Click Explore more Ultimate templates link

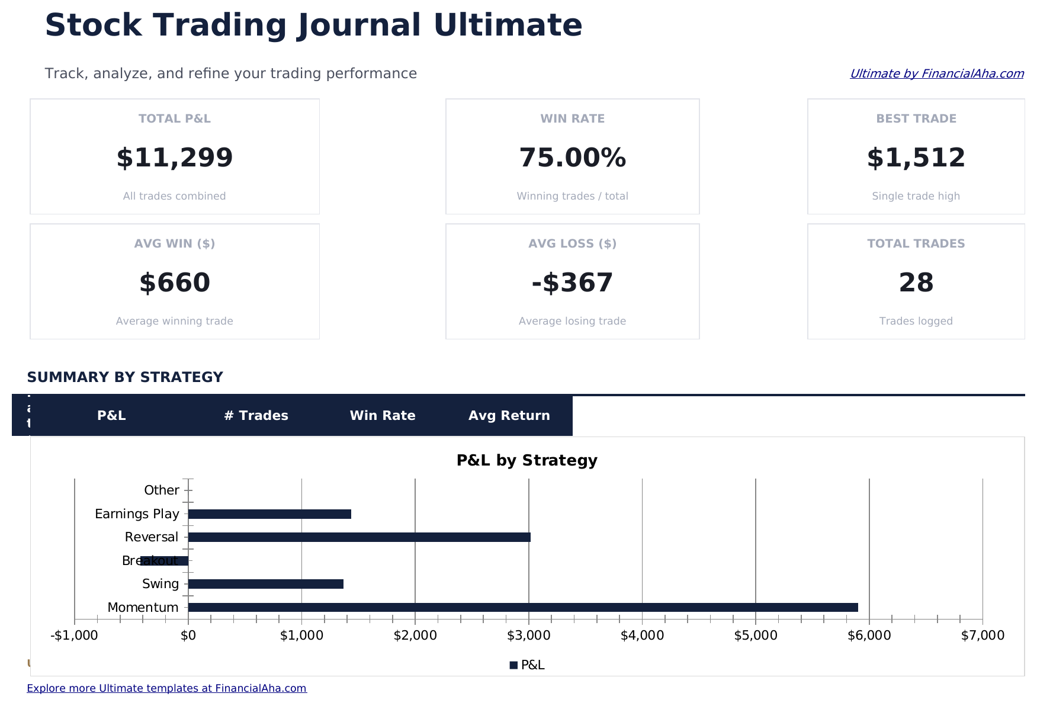(x=166, y=688)
